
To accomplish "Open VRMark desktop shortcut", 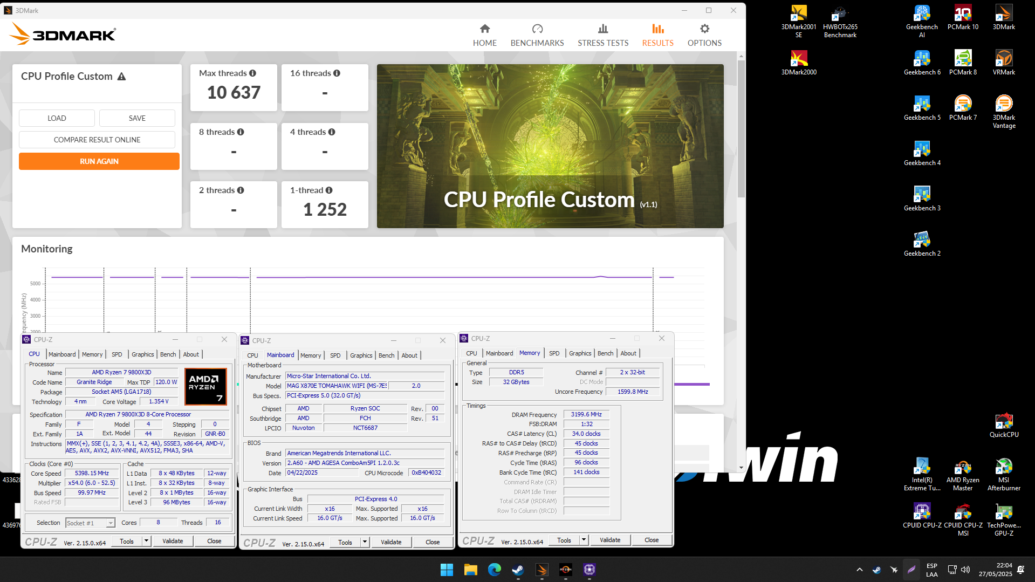I will point(1004,63).
